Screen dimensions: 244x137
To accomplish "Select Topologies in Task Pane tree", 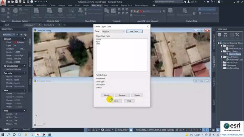I will coord(231,65).
